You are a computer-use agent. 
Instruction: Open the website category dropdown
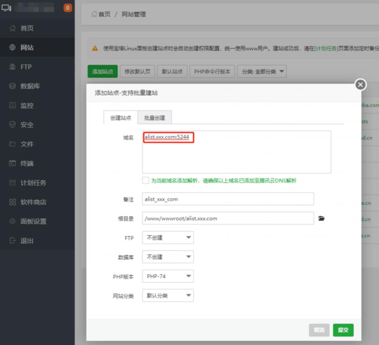click(168, 296)
